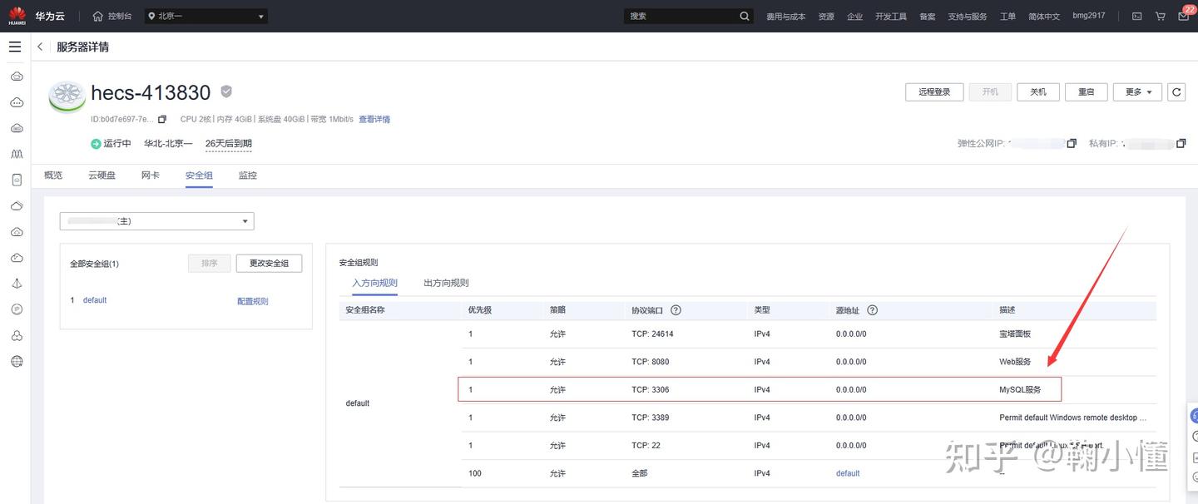Select the TCP: 8080 port cell

tap(650, 362)
